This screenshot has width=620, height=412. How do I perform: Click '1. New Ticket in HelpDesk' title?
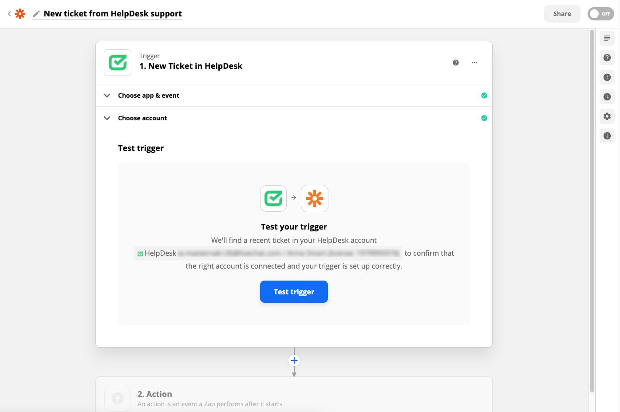click(191, 66)
